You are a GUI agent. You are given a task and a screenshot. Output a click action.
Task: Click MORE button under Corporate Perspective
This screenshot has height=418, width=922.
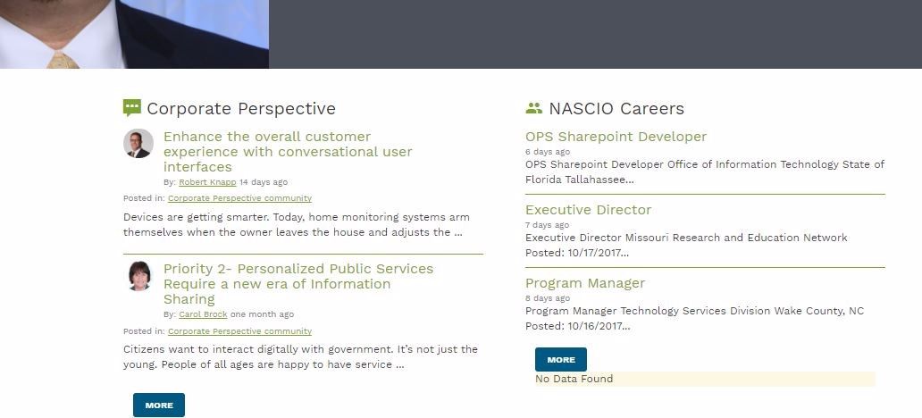click(x=159, y=405)
